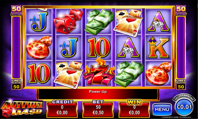Image resolution: width=198 pixels, height=119 pixels.
Task: Select the poker chips on the left reel
Action: (39, 47)
